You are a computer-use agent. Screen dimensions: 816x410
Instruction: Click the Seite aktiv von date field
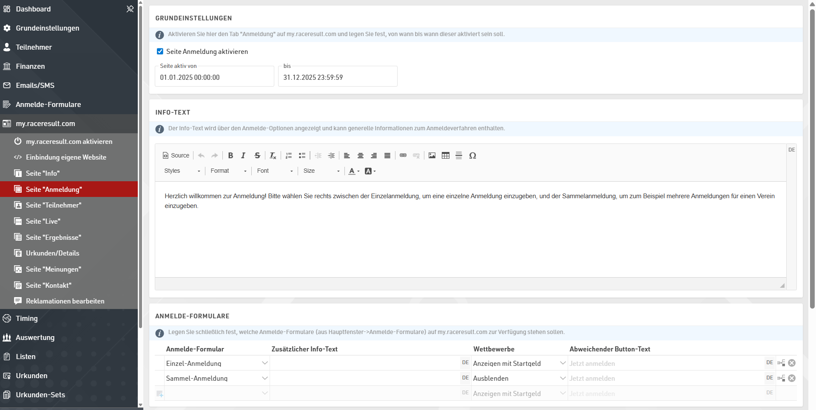point(214,78)
